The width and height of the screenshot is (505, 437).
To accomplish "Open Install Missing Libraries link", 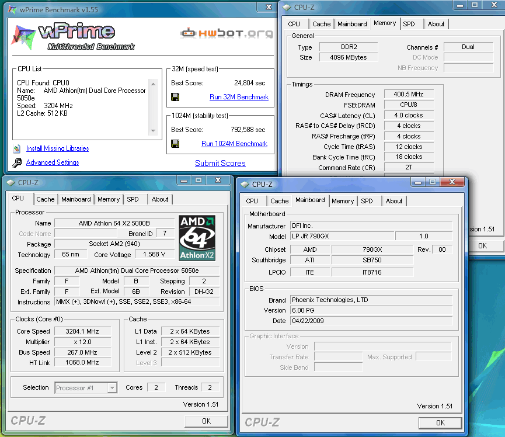I will [58, 148].
